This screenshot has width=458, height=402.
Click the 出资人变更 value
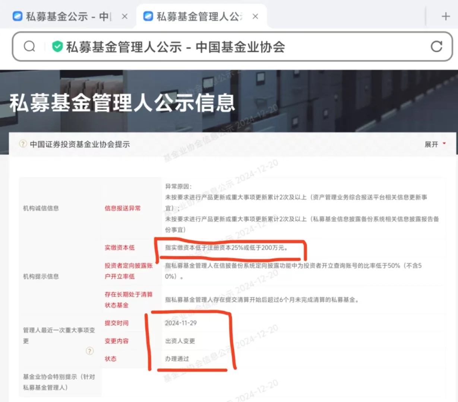pos(180,341)
